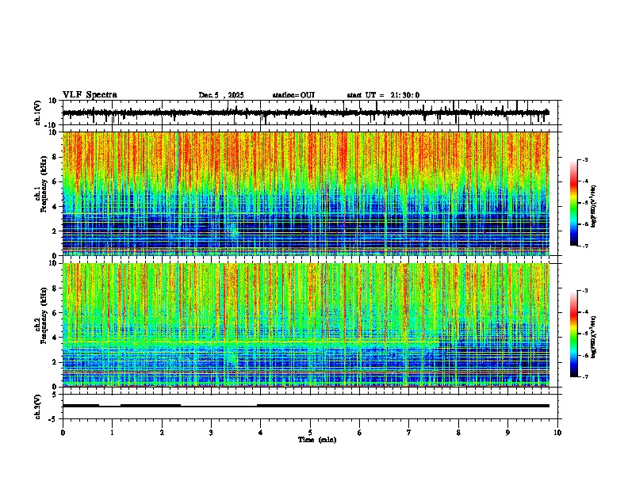628x485 pixels.
Task: Click the ch.2 spectrogram panel
Action: click(x=306, y=325)
